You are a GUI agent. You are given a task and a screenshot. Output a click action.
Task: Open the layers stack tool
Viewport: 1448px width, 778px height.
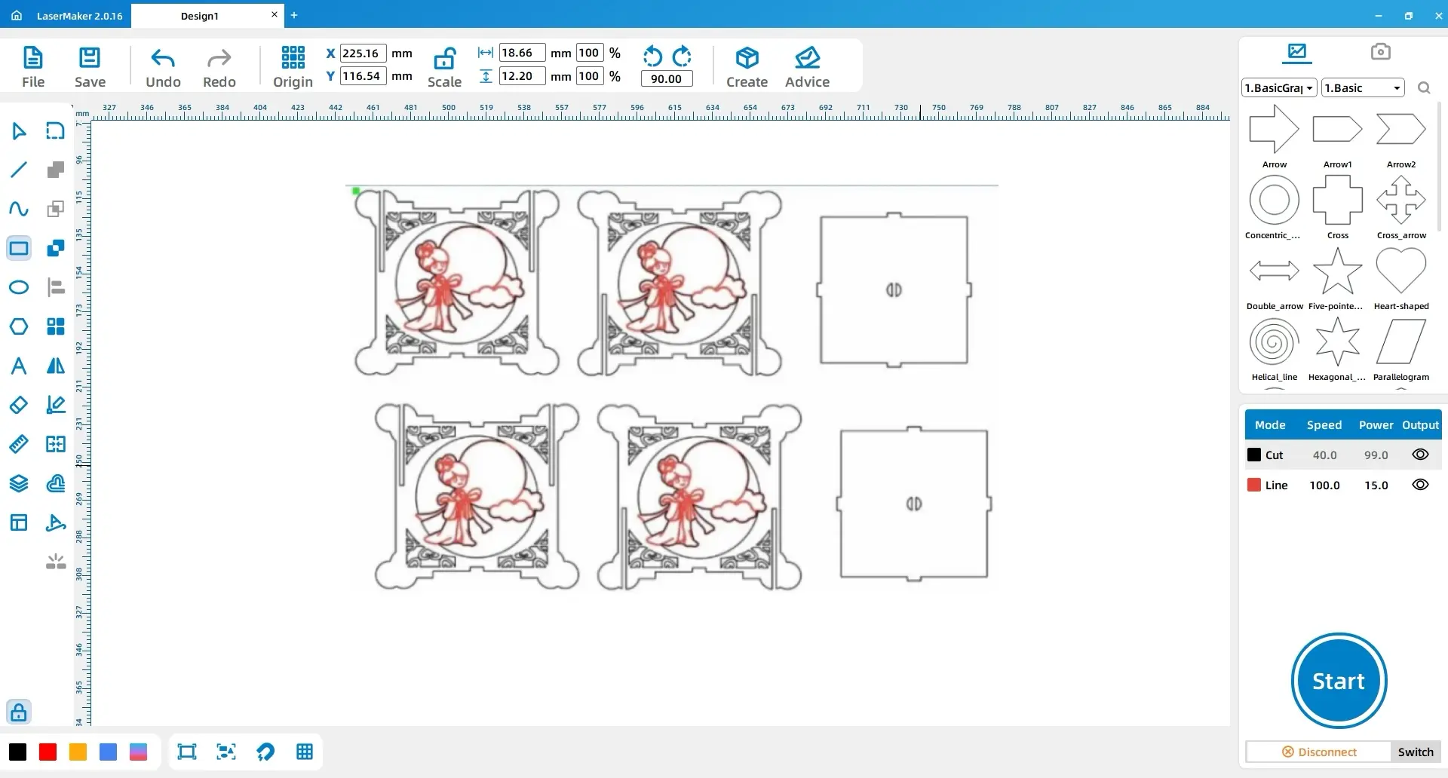(x=19, y=483)
